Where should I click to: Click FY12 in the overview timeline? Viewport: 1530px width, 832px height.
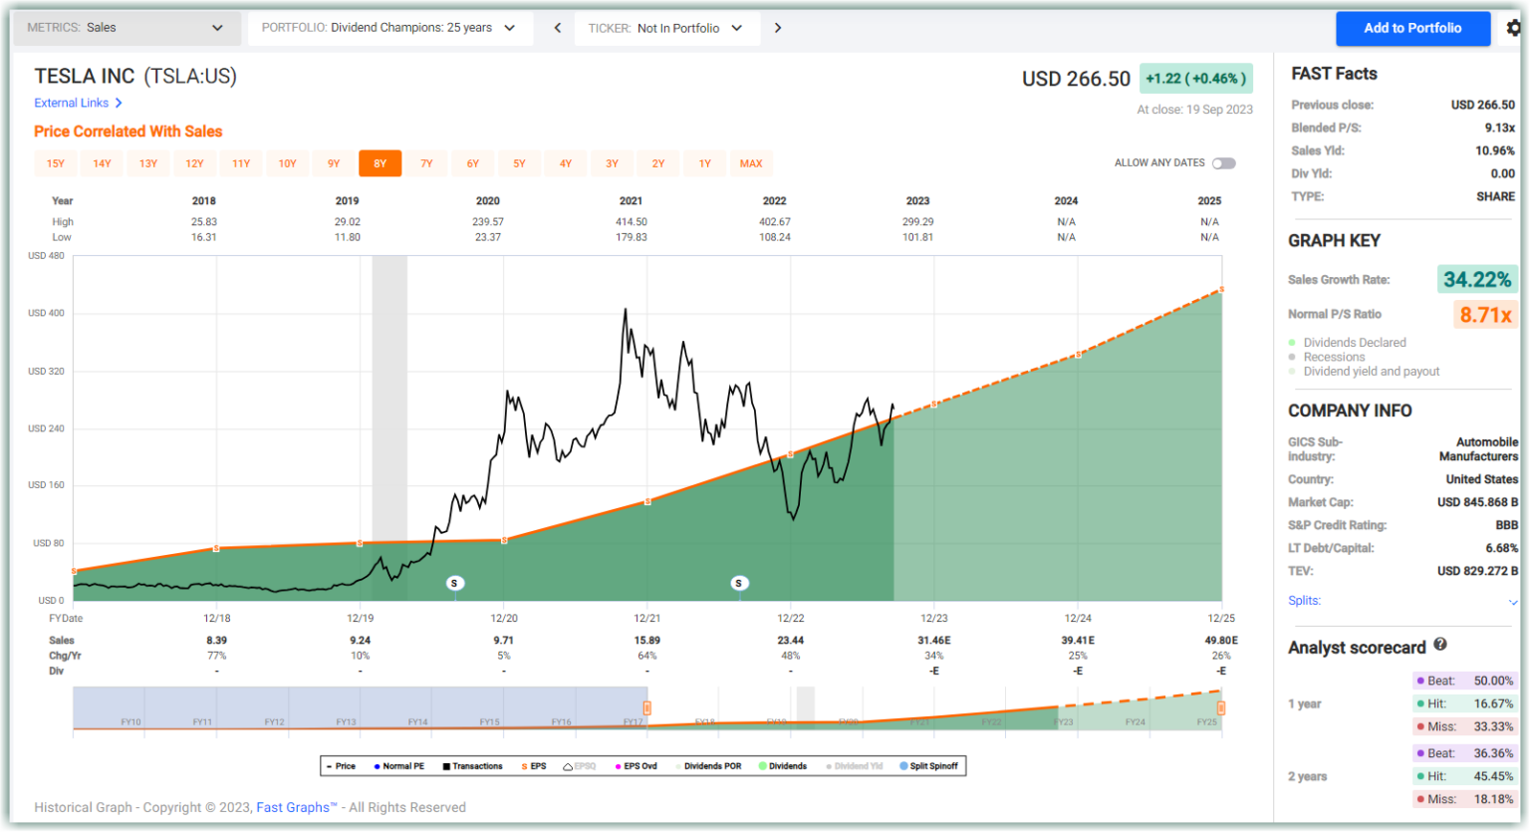[x=274, y=721]
